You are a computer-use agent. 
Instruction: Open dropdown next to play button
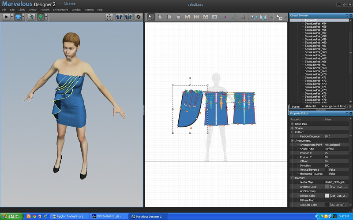(x=12, y=17)
